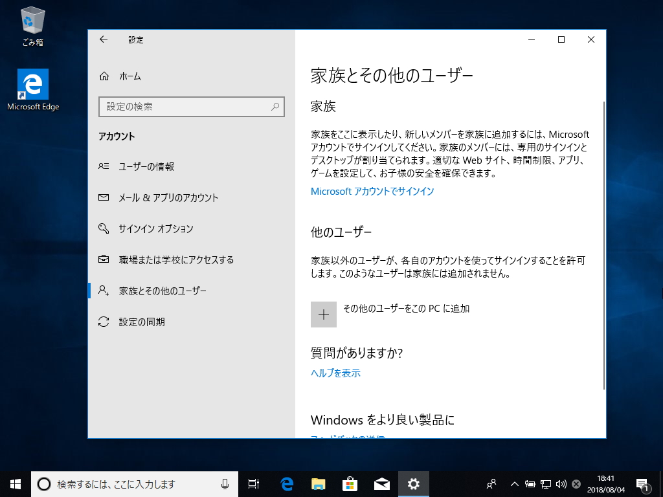Click the Task View taskbar icon
This screenshot has height=497, width=663.
tap(253, 483)
